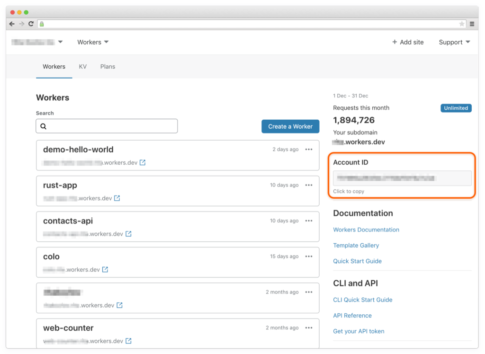Click the browser reload icon
Viewport: 485px width, 354px height.
[30, 24]
